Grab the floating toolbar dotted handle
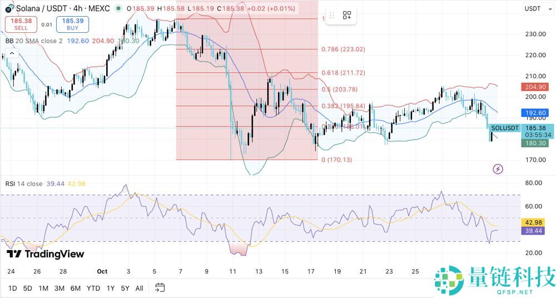 coord(331,16)
